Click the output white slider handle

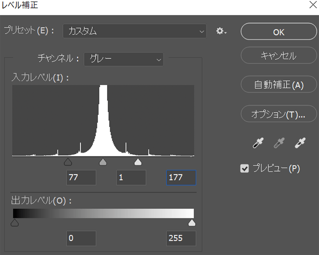(x=192, y=223)
